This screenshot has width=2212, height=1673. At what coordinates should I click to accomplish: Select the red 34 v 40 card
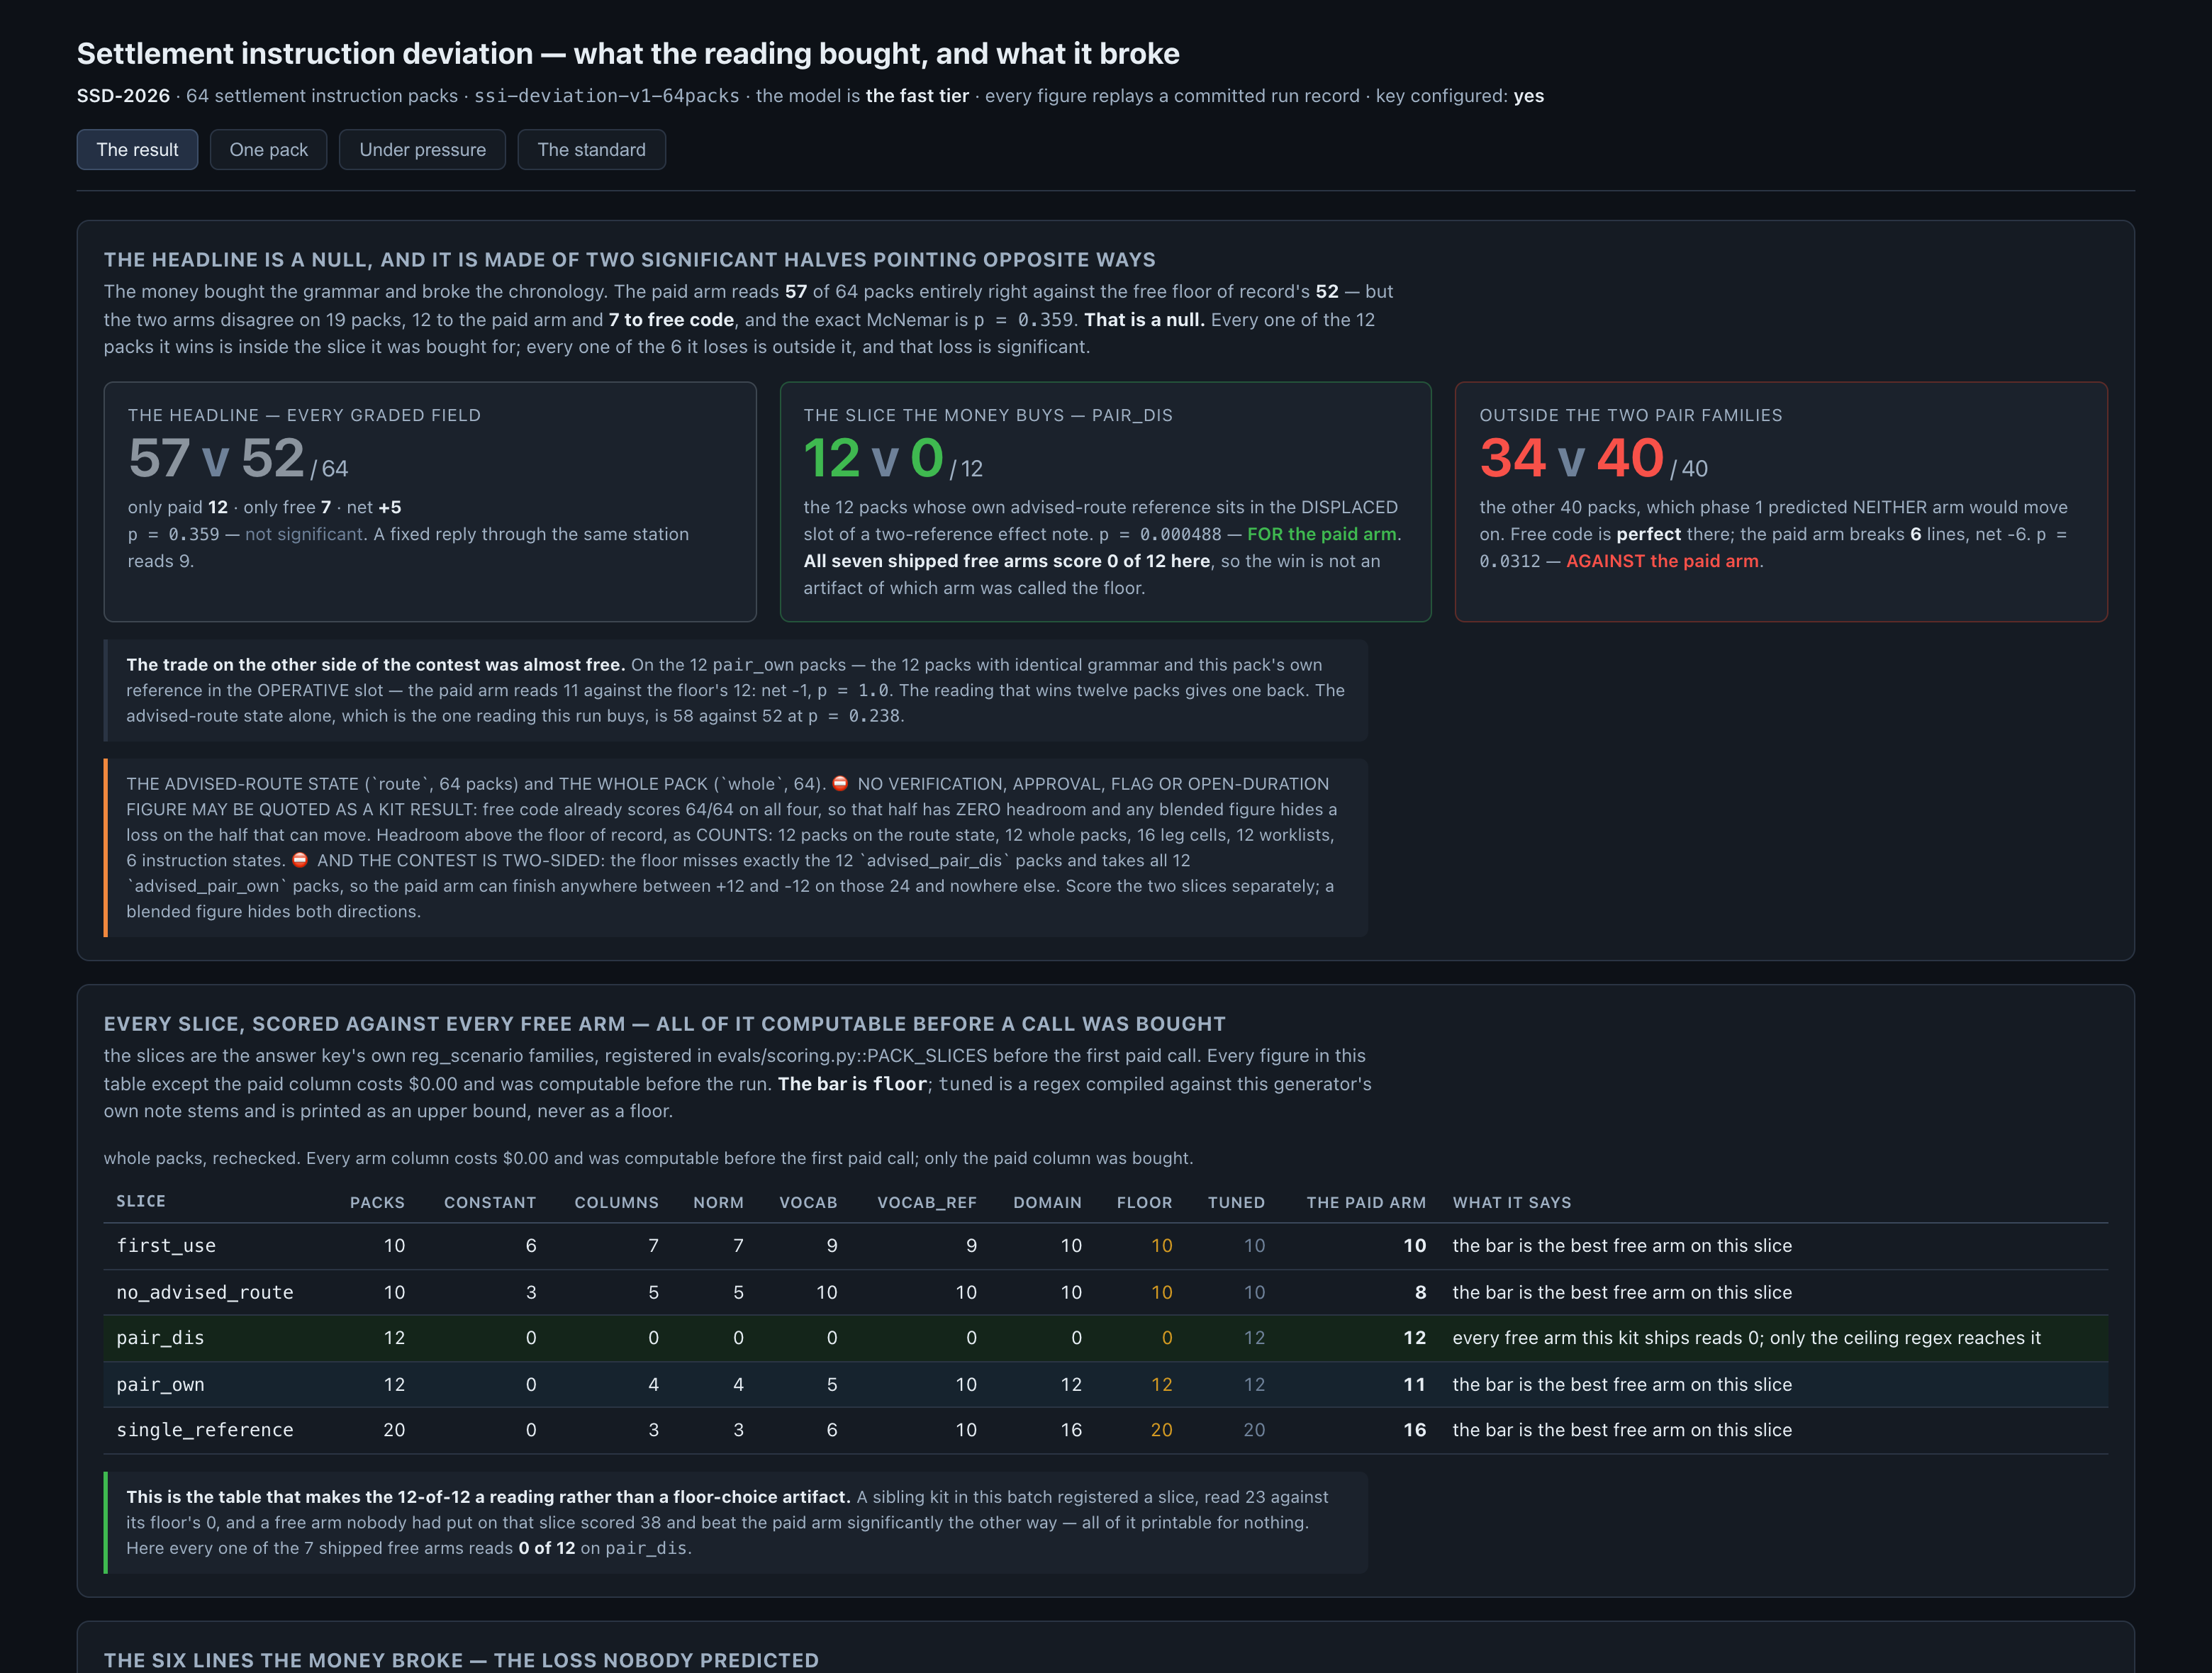coord(1781,502)
